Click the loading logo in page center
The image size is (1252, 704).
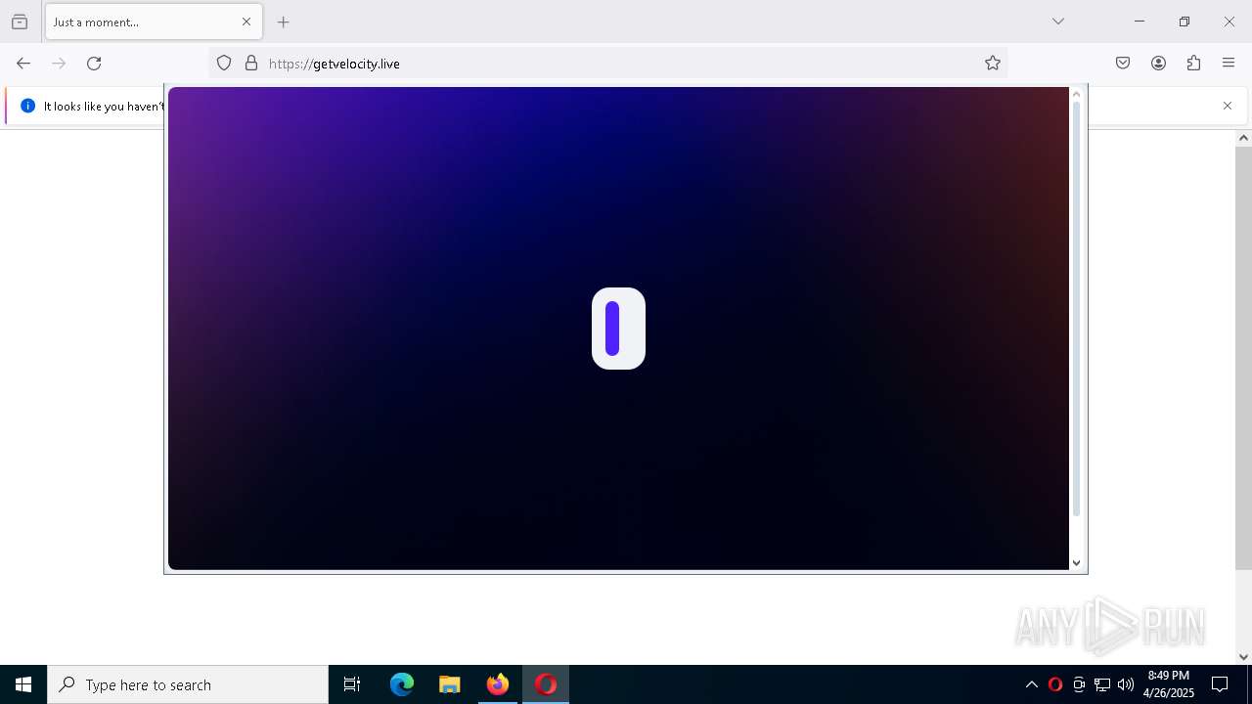pos(618,329)
